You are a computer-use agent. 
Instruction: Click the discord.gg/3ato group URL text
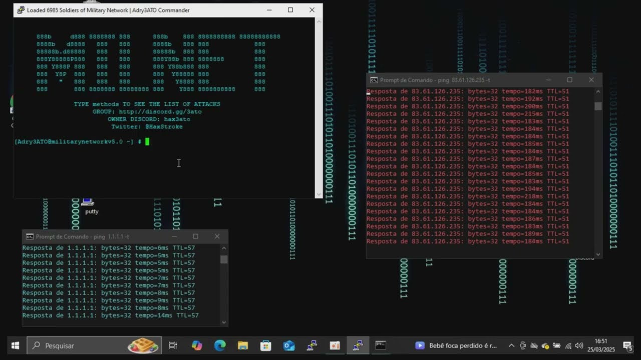160,111
